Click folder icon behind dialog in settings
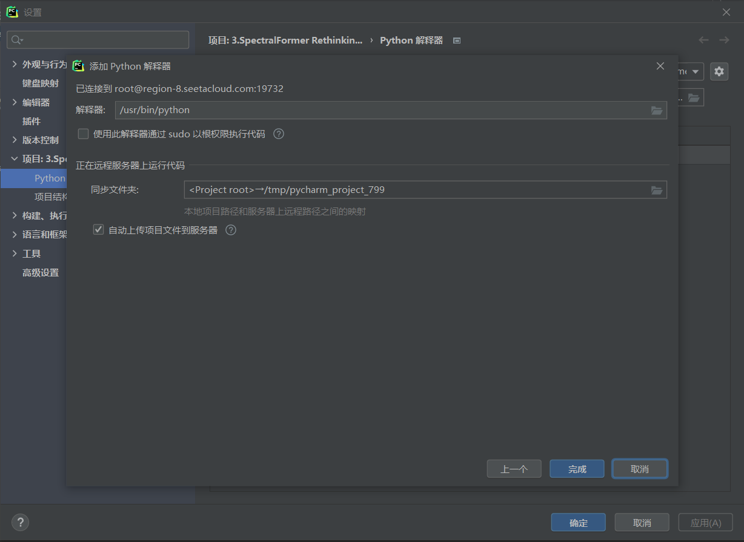The image size is (744, 542). 694,97
